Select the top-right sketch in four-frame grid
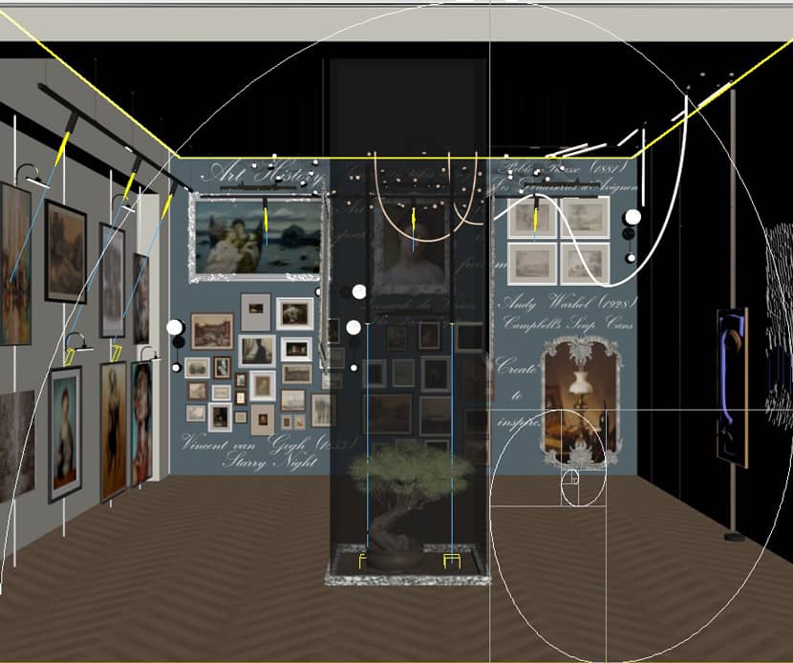This screenshot has width=793, height=663. tap(585, 218)
